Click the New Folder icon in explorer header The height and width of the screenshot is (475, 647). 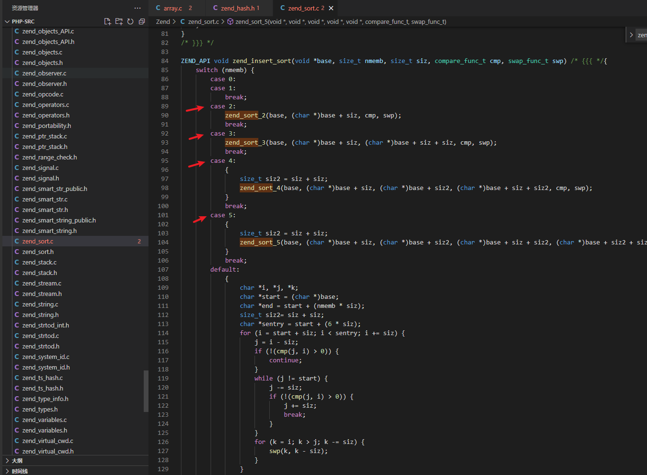(119, 21)
